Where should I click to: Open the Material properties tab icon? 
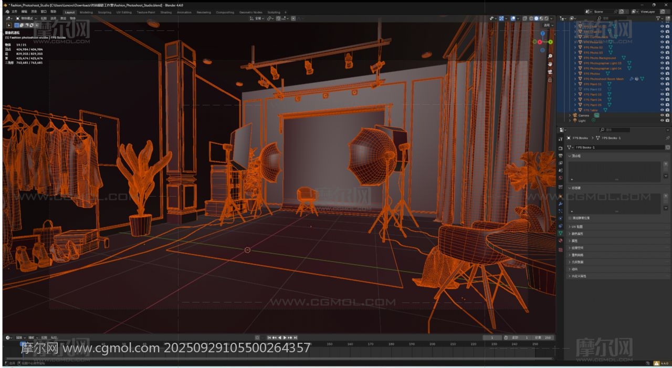pyautogui.click(x=561, y=240)
